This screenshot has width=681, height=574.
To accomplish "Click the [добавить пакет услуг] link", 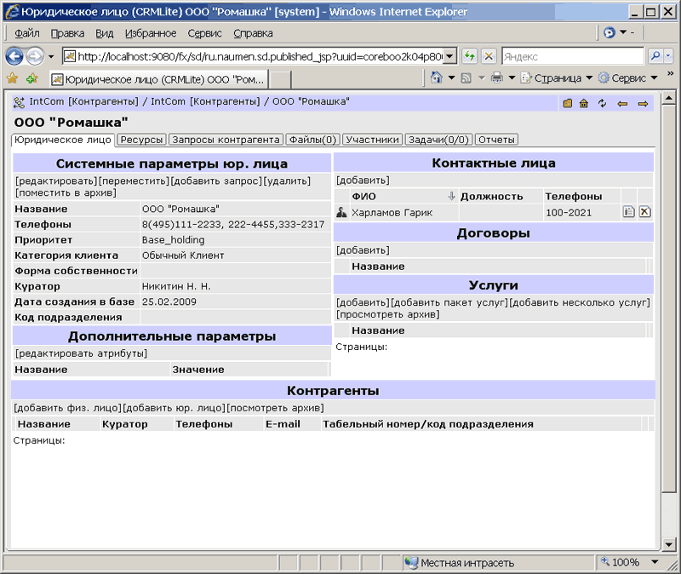I will coord(449,302).
